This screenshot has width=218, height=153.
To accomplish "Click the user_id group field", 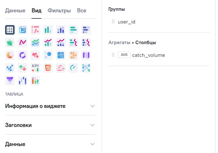I will click(x=126, y=22).
